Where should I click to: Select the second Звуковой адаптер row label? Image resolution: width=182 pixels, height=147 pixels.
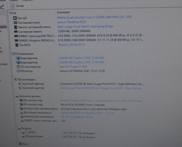33,88
